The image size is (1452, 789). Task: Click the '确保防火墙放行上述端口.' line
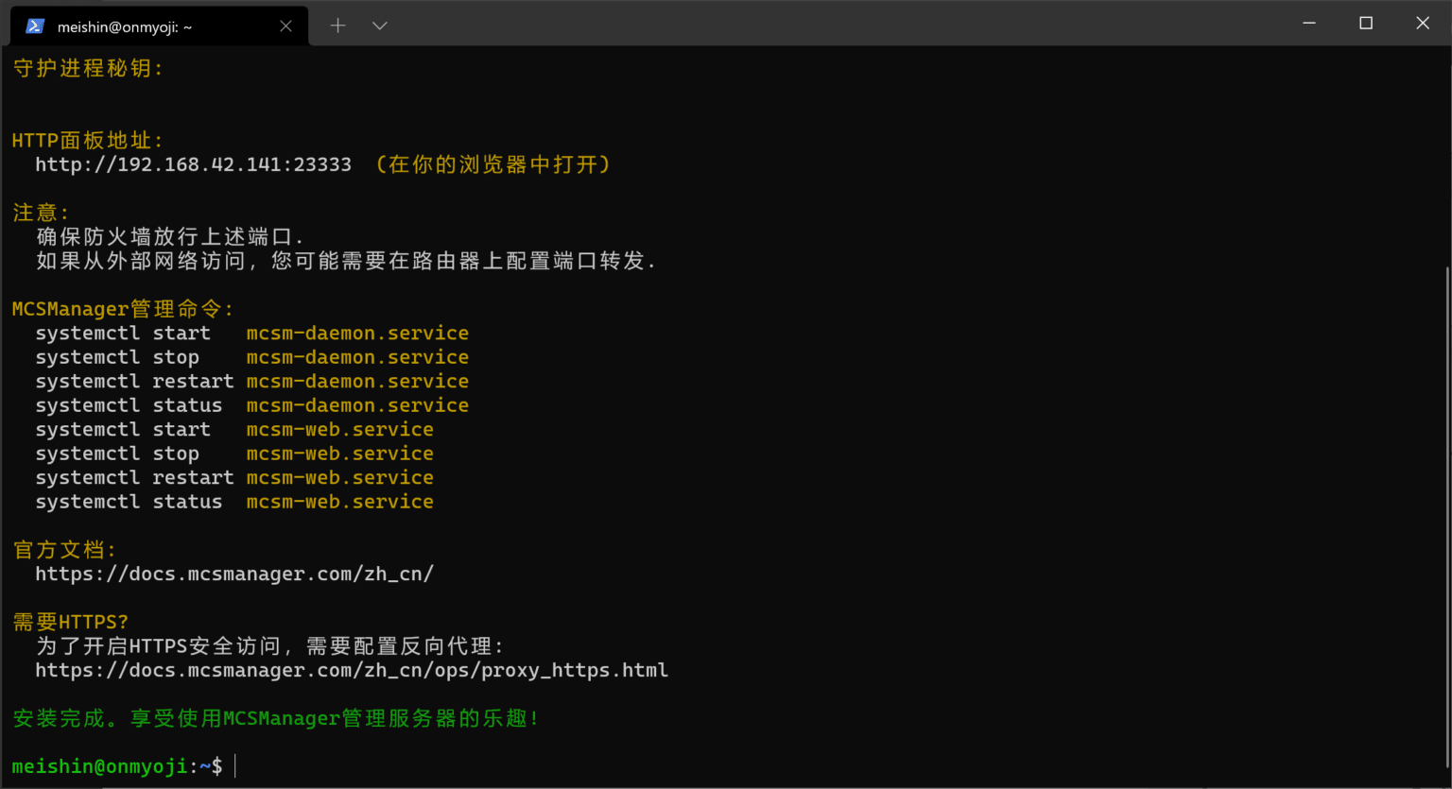tap(169, 236)
